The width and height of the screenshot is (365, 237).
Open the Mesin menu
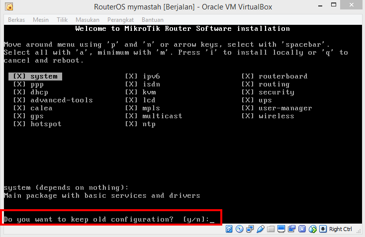[x=41, y=20]
